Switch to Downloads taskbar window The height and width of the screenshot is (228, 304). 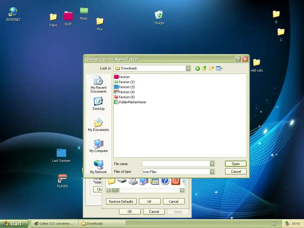(x=102, y=224)
